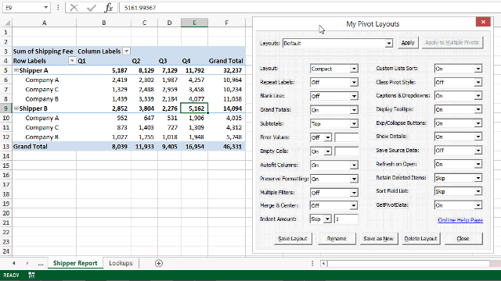Open the Refresh on Open dropdown
The width and height of the screenshot is (501, 281).
(x=478, y=165)
